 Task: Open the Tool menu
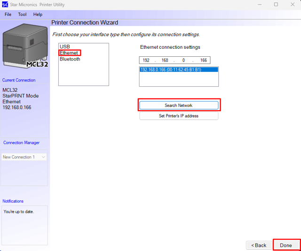pos(22,15)
